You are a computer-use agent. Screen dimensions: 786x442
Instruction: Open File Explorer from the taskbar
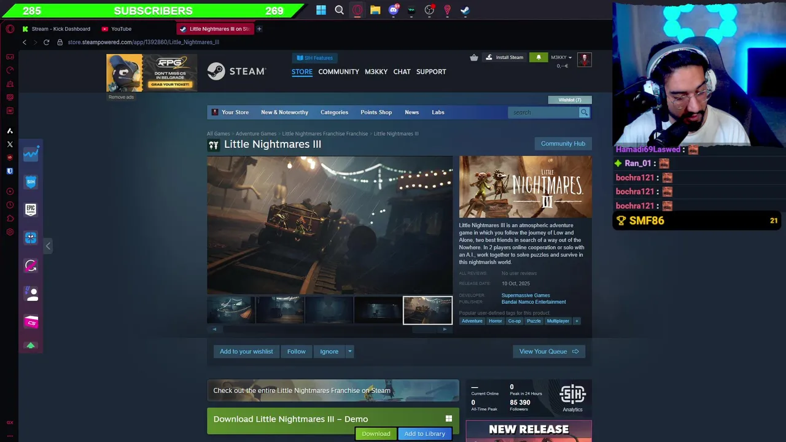375,10
